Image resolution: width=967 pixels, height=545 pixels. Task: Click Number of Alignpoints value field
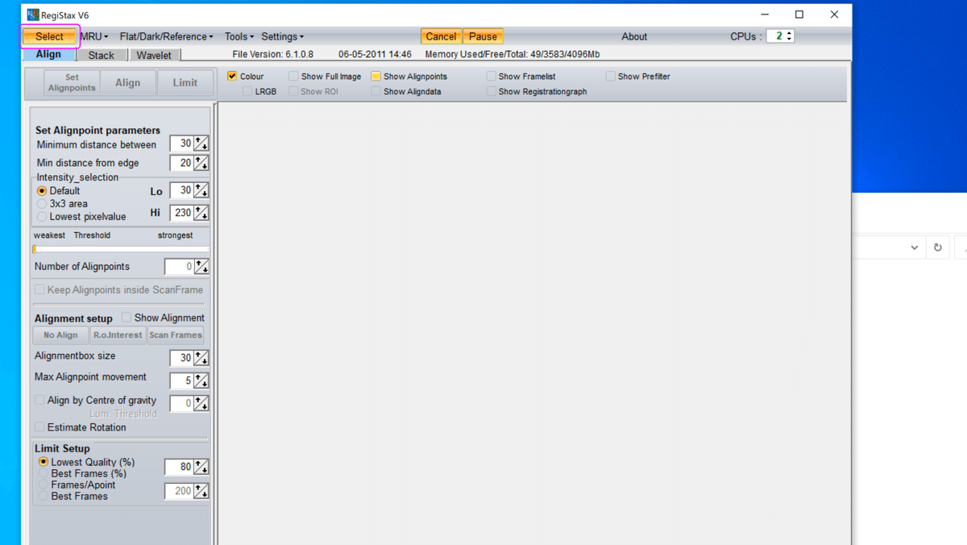click(x=179, y=266)
